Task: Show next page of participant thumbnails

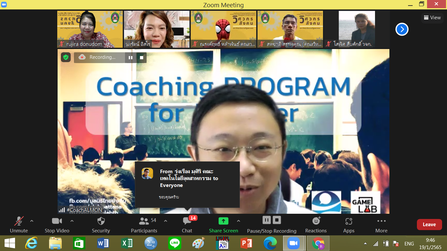Action: point(402,29)
